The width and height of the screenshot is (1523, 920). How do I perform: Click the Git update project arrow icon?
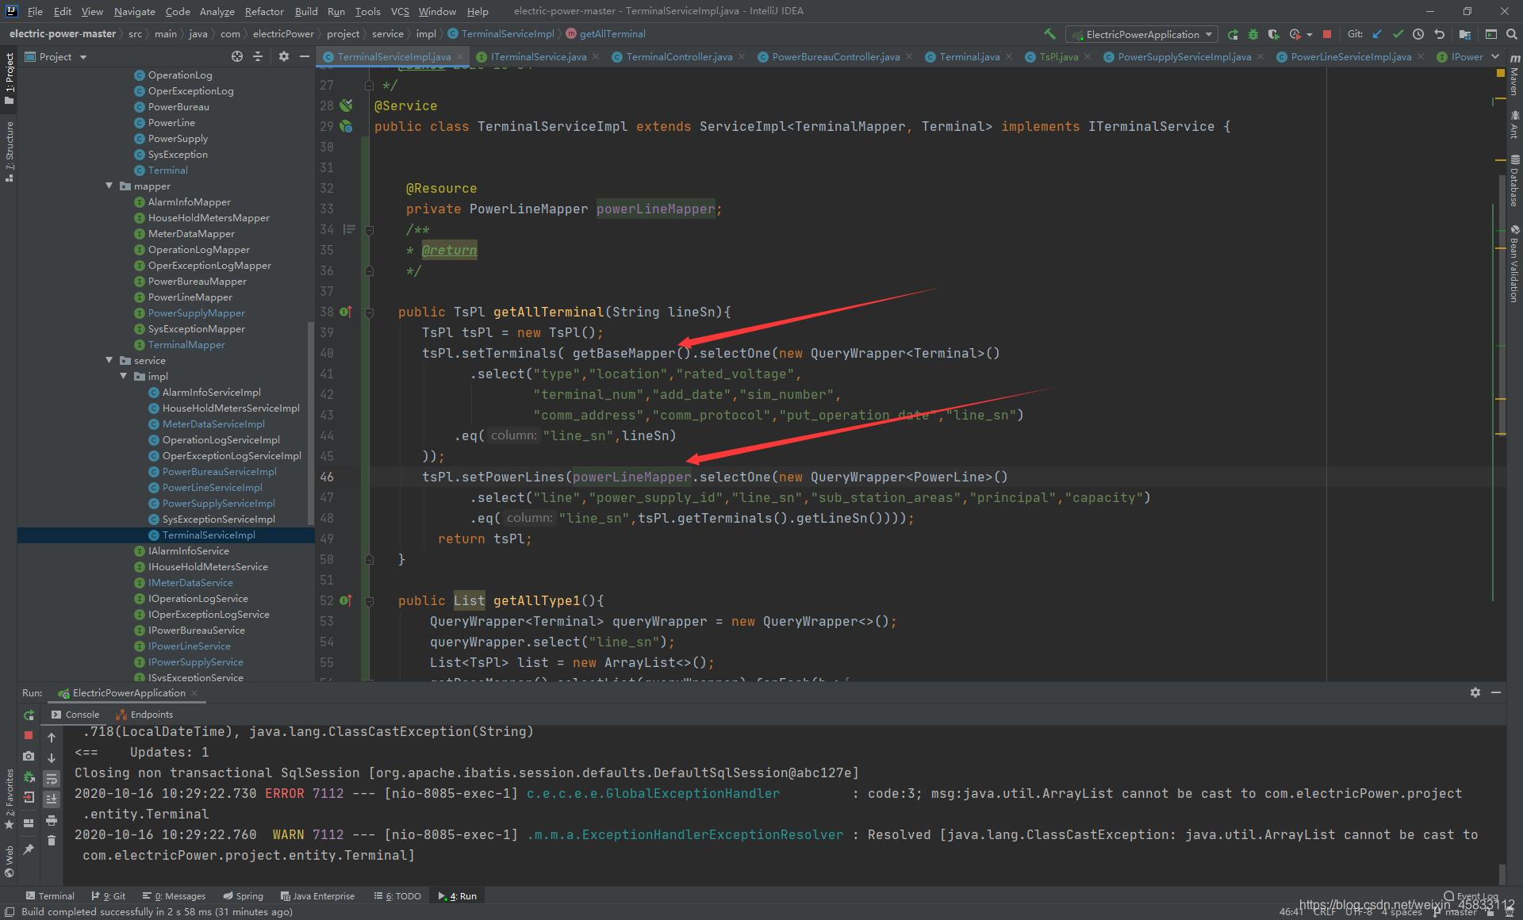click(x=1377, y=34)
